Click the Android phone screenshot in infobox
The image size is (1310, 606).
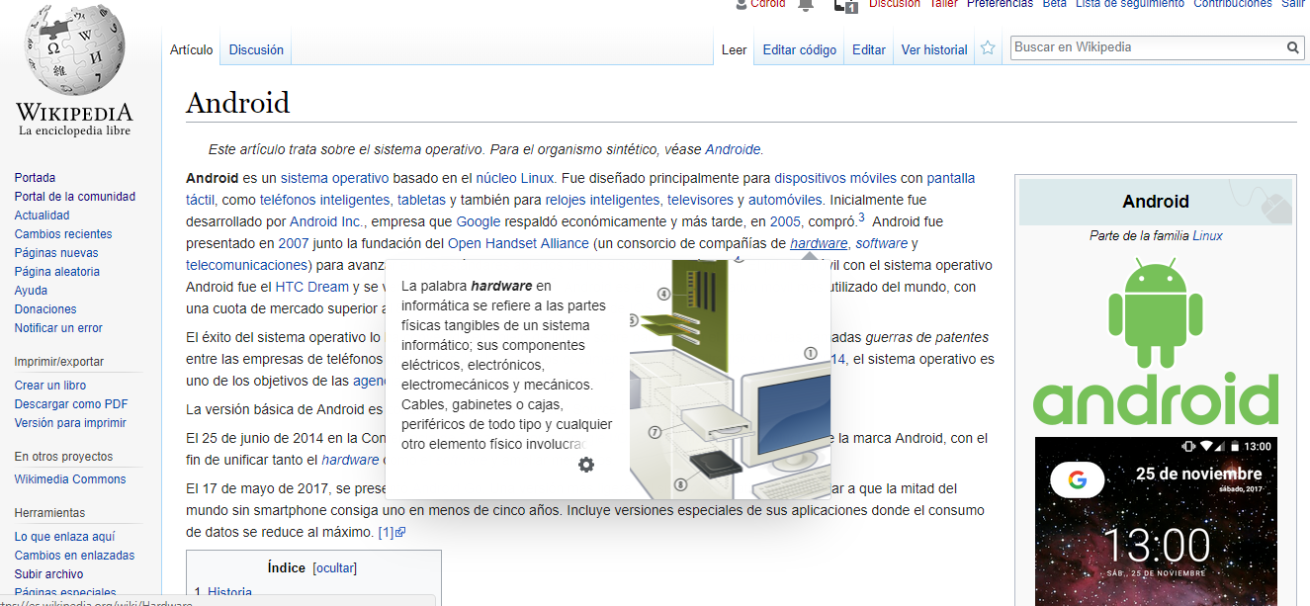tap(1156, 521)
